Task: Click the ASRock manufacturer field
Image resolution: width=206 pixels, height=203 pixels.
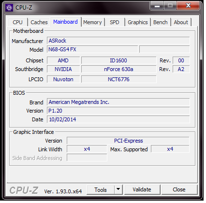Action: (x=118, y=41)
